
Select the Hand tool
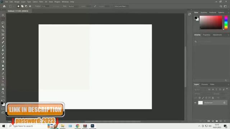3,89
